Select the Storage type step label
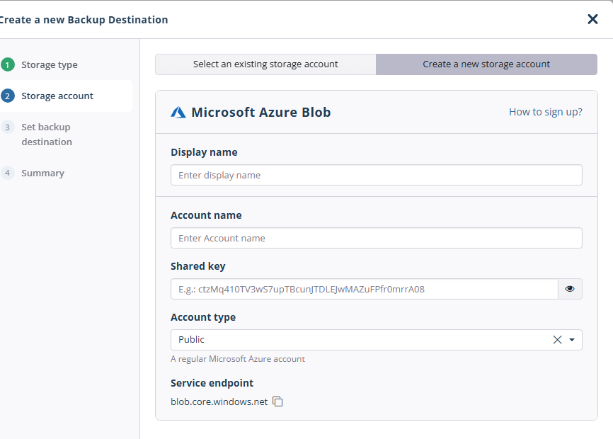The height and width of the screenshot is (439, 613). (x=50, y=65)
